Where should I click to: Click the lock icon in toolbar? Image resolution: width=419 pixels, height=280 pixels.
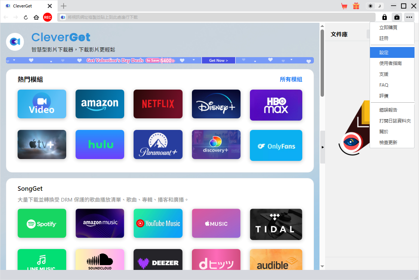point(385,17)
